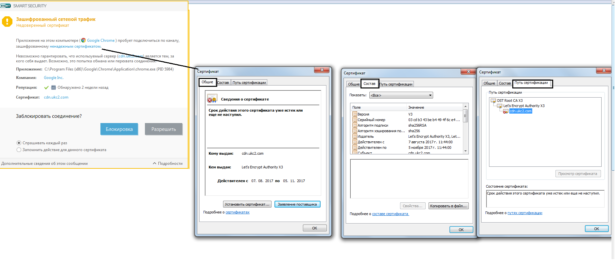Screen dimensions: 615x265
Task: Click Установить сертификат button
Action: pos(247,204)
